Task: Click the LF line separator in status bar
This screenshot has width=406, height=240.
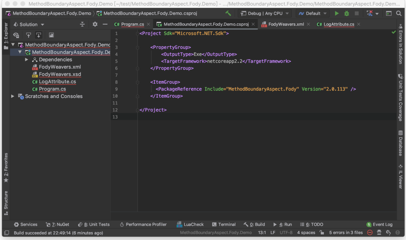Action: (x=273, y=232)
